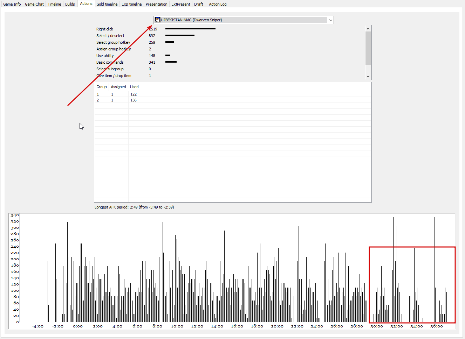This screenshot has height=339, width=465.
Task: Click the Dwarven Sniper hero icon
Action: point(157,20)
